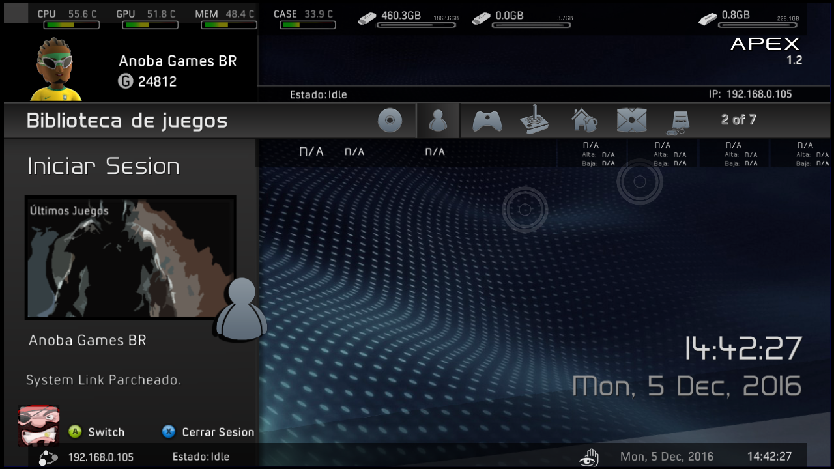Click the 'IP: 192.168.0.105' label at top
The image size is (834, 469).
pyautogui.click(x=751, y=94)
